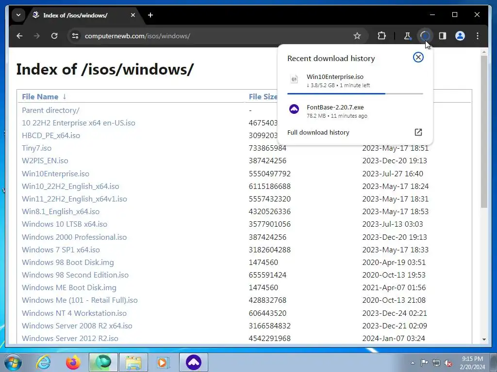Screen dimensions: 497x372
Task: Download Tiny7.iso
Action: (36, 148)
